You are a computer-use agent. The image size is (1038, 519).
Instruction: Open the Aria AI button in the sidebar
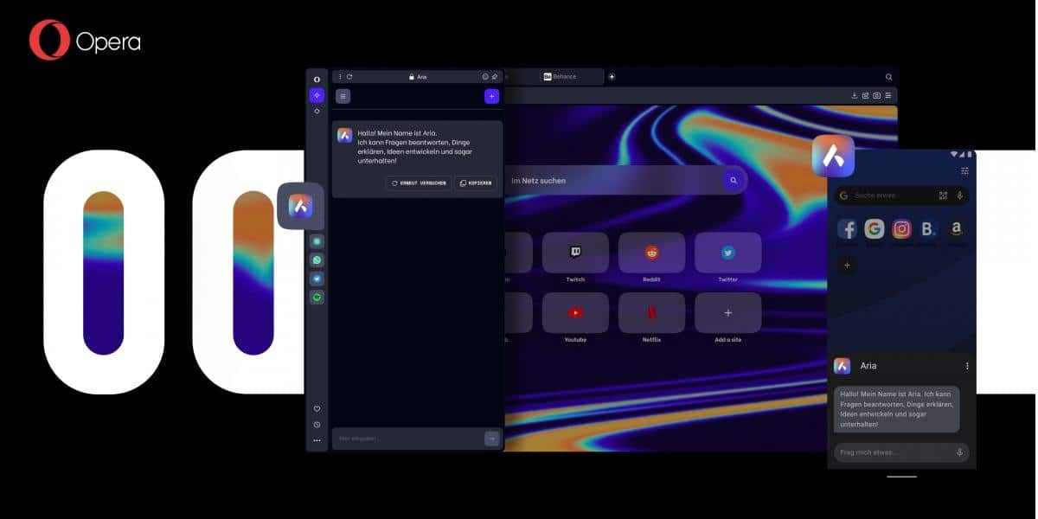pos(317,95)
